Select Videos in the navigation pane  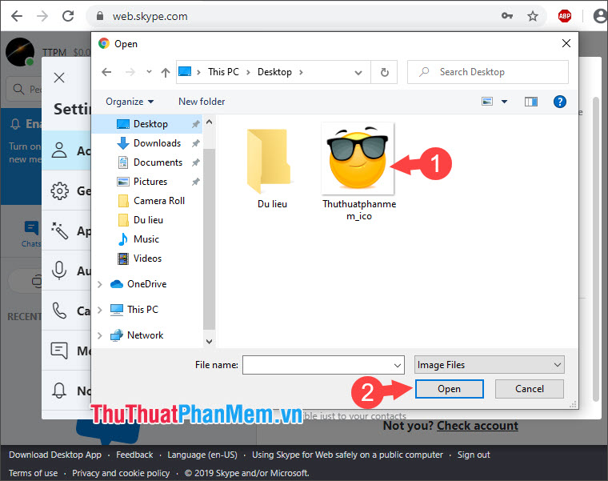pyautogui.click(x=147, y=259)
